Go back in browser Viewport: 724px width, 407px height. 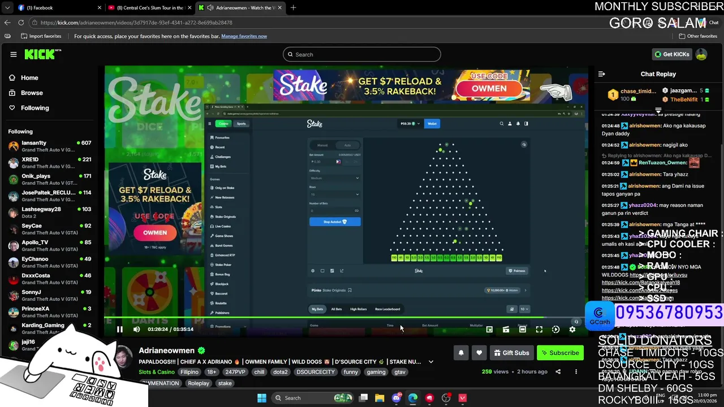coord(7,23)
